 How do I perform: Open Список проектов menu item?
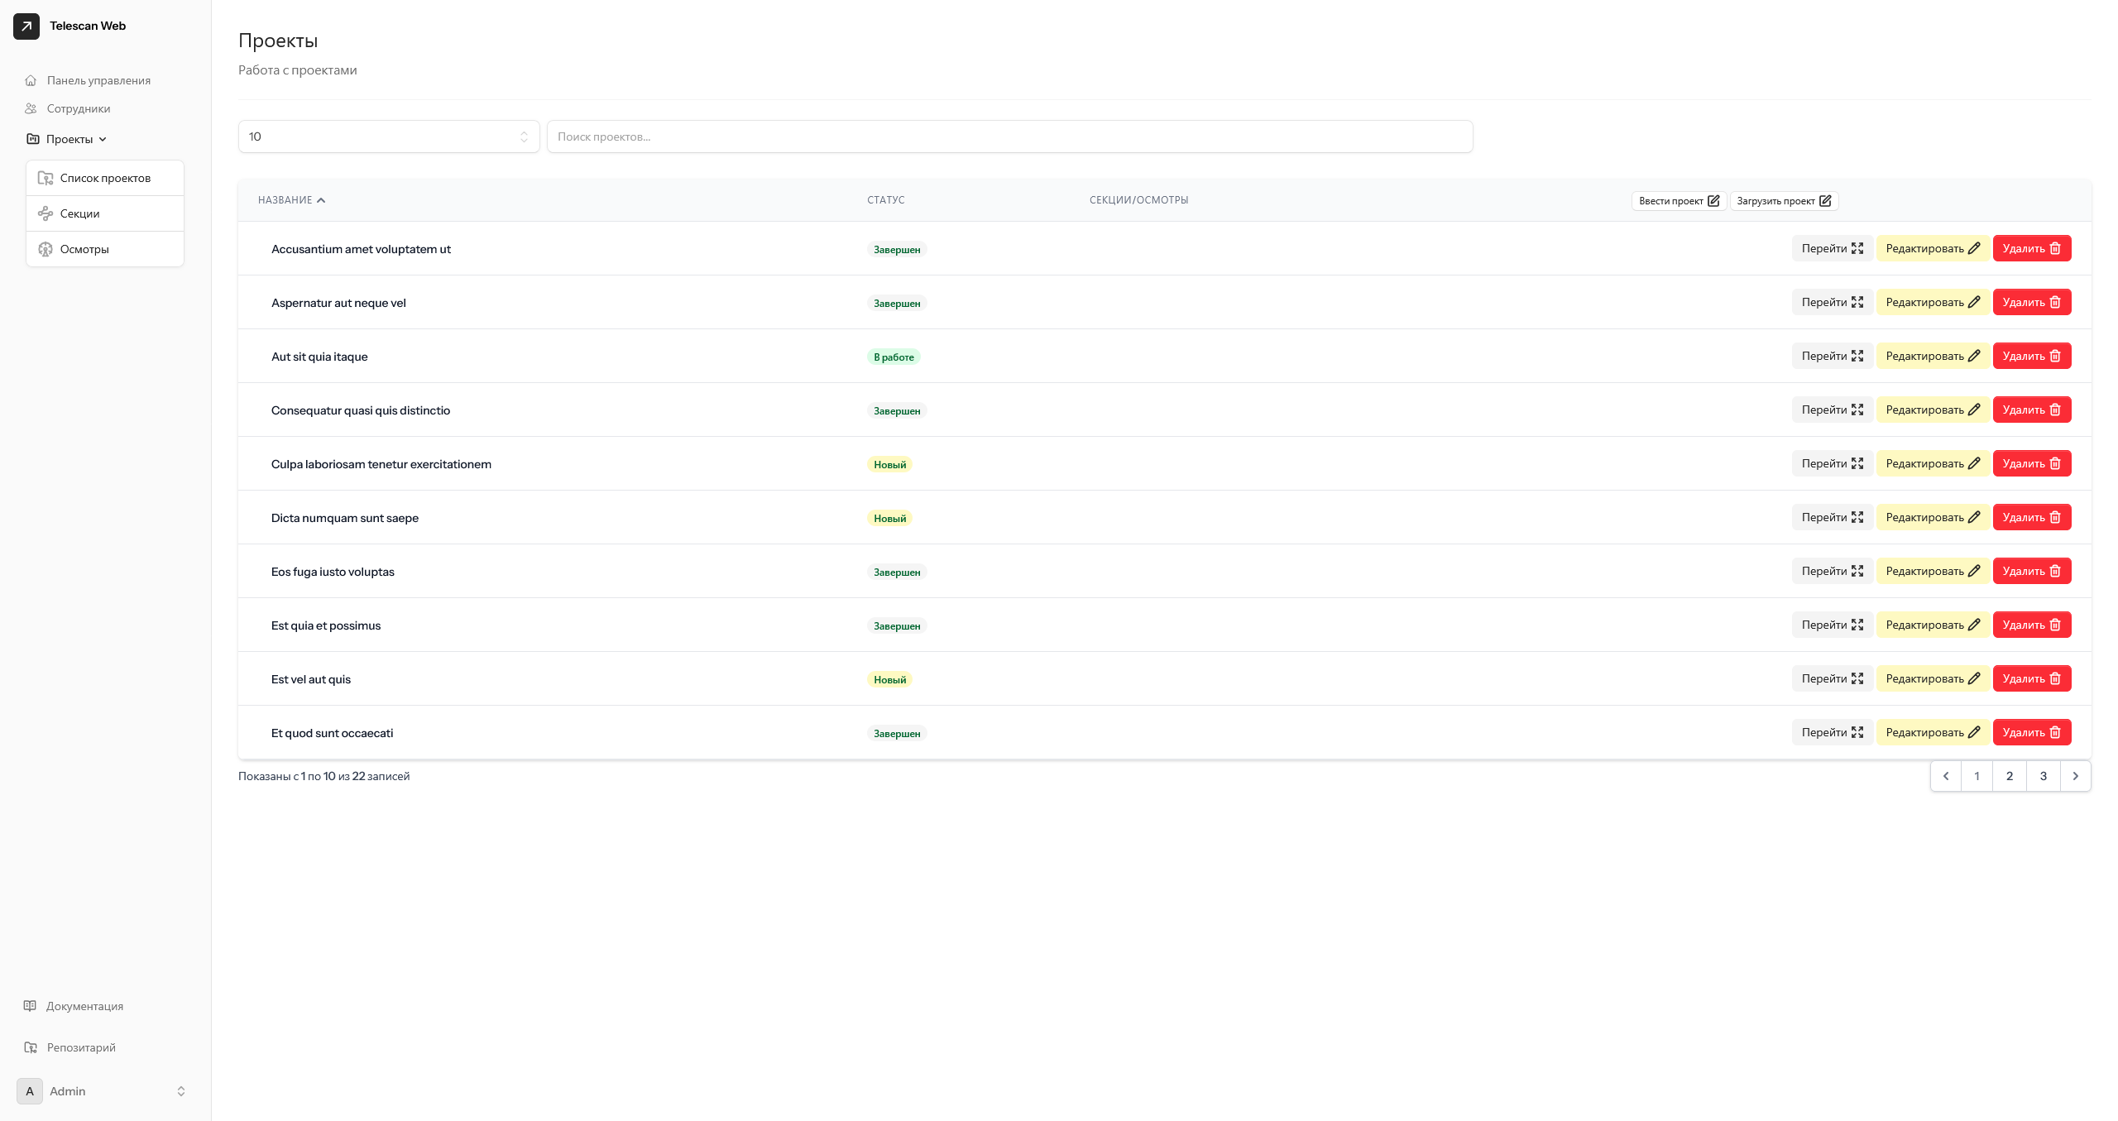click(105, 178)
